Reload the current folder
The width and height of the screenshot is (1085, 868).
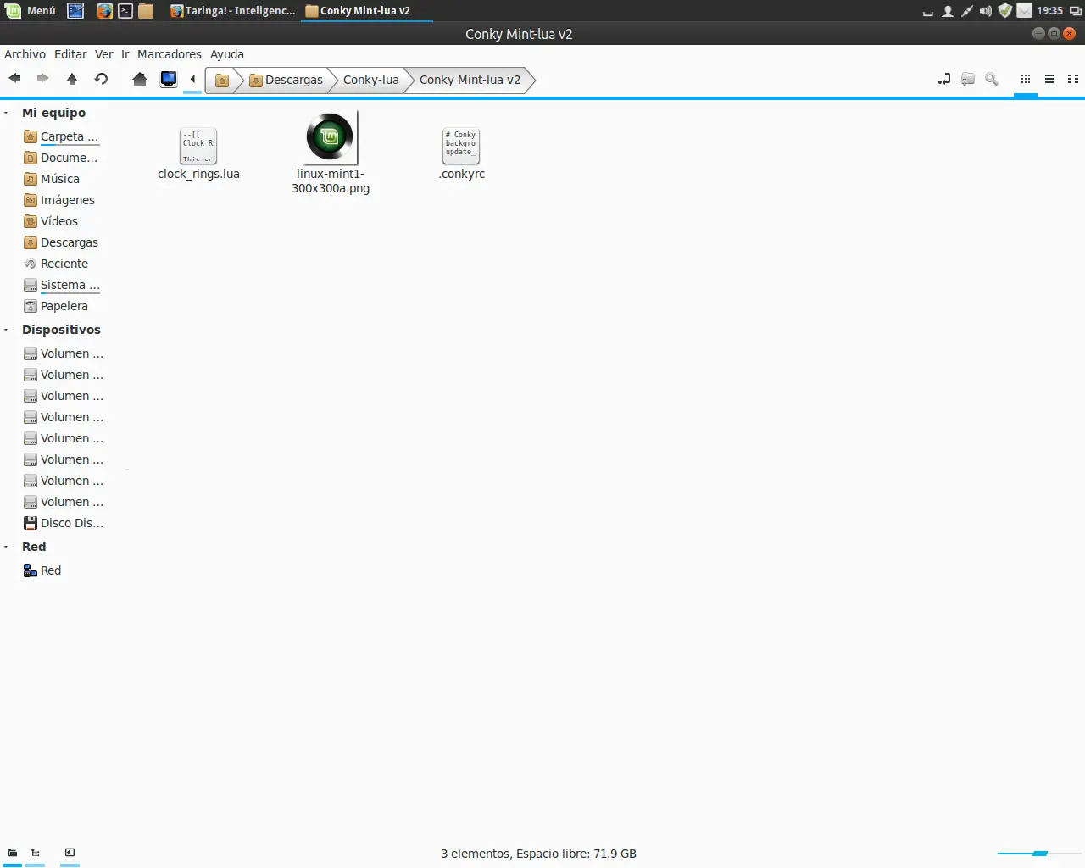101,79
